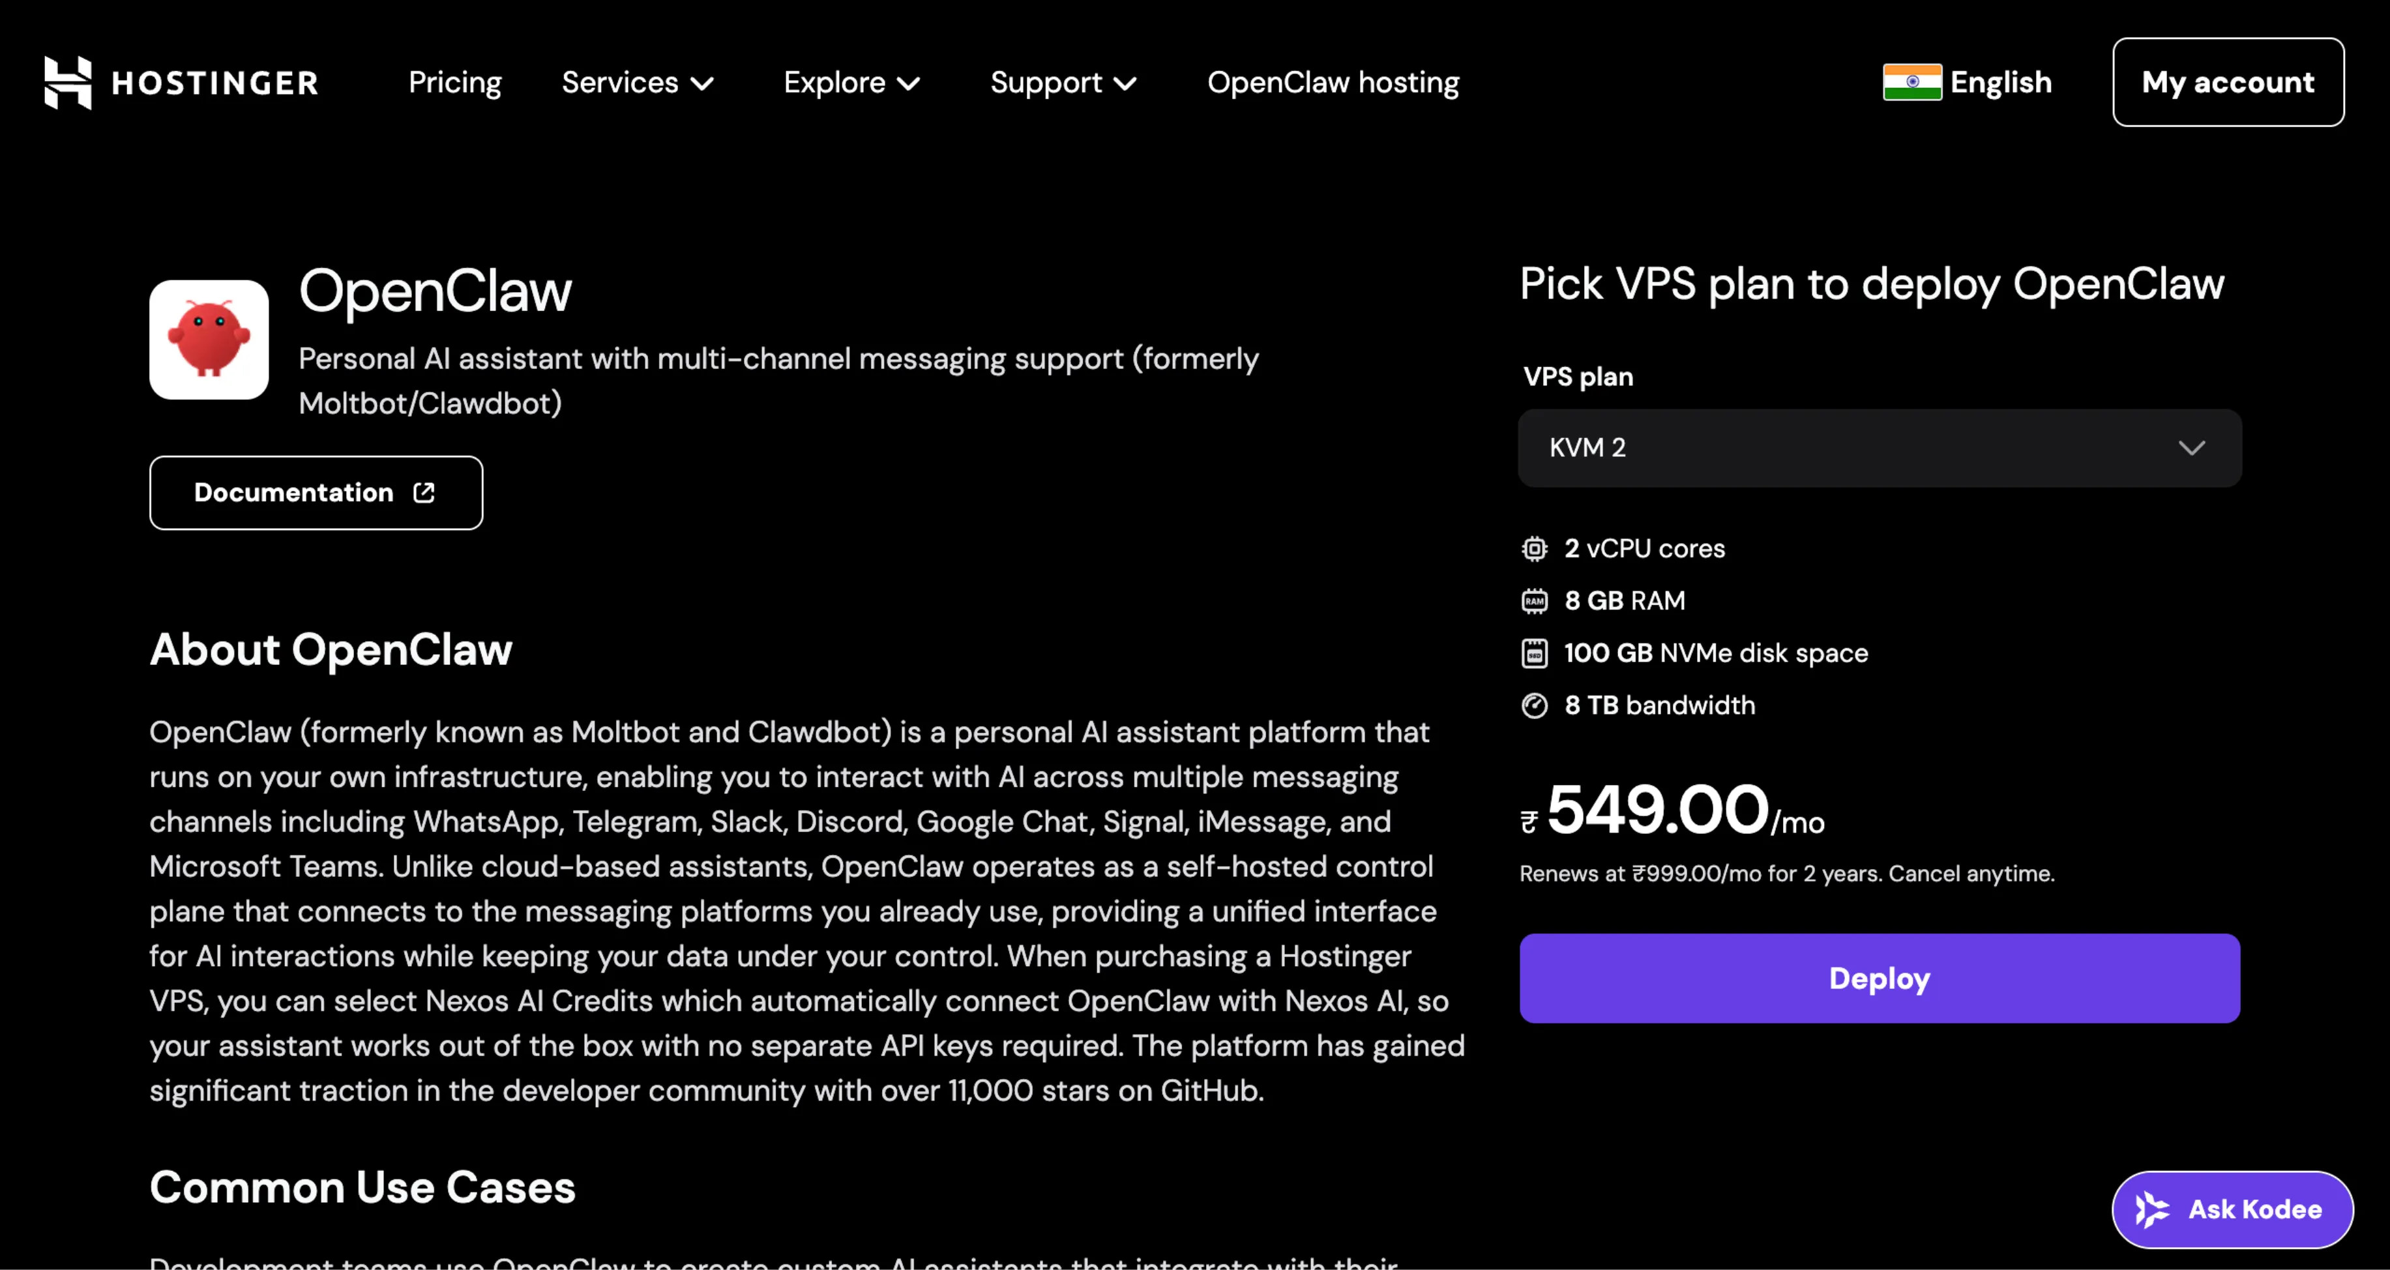Image resolution: width=2390 pixels, height=1270 pixels.
Task: Click the India flag language icon
Action: [x=1911, y=83]
